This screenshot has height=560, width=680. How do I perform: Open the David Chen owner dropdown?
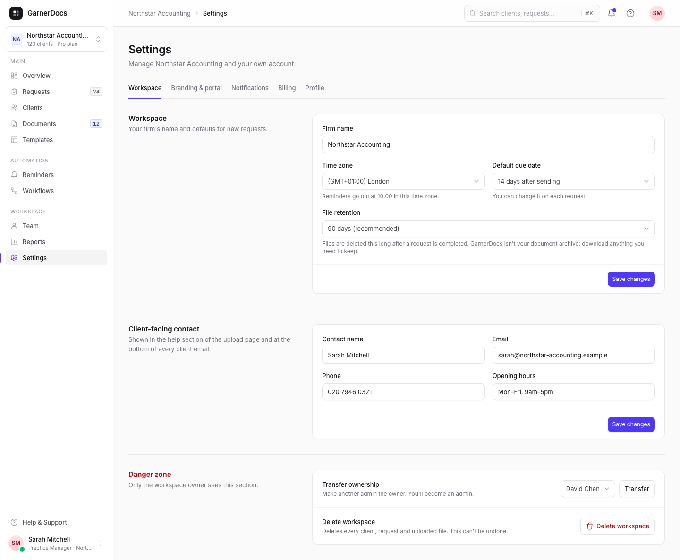tap(587, 489)
